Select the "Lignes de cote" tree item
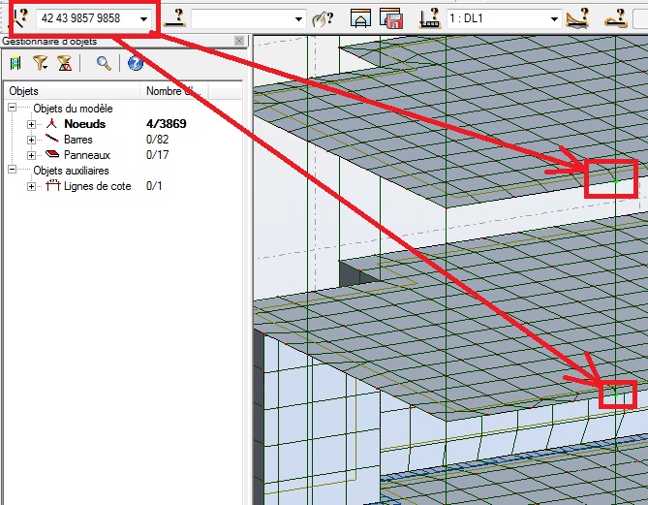 (x=98, y=186)
